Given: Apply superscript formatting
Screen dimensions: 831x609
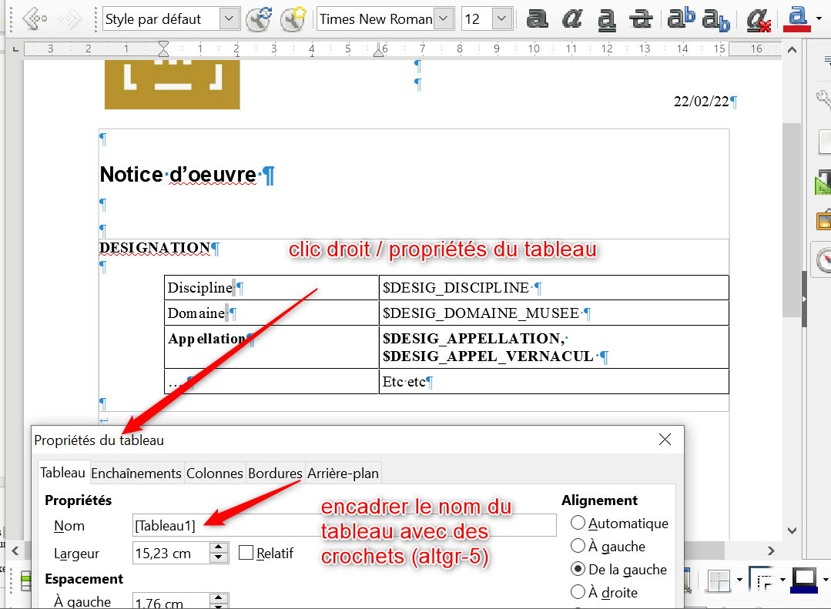Looking at the screenshot, I should [x=682, y=18].
